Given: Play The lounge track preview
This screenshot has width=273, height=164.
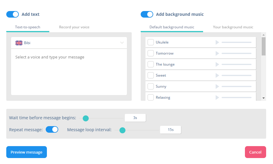Looking at the screenshot, I should tap(217, 64).
